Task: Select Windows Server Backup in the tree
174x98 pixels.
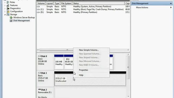Action: 24,17
